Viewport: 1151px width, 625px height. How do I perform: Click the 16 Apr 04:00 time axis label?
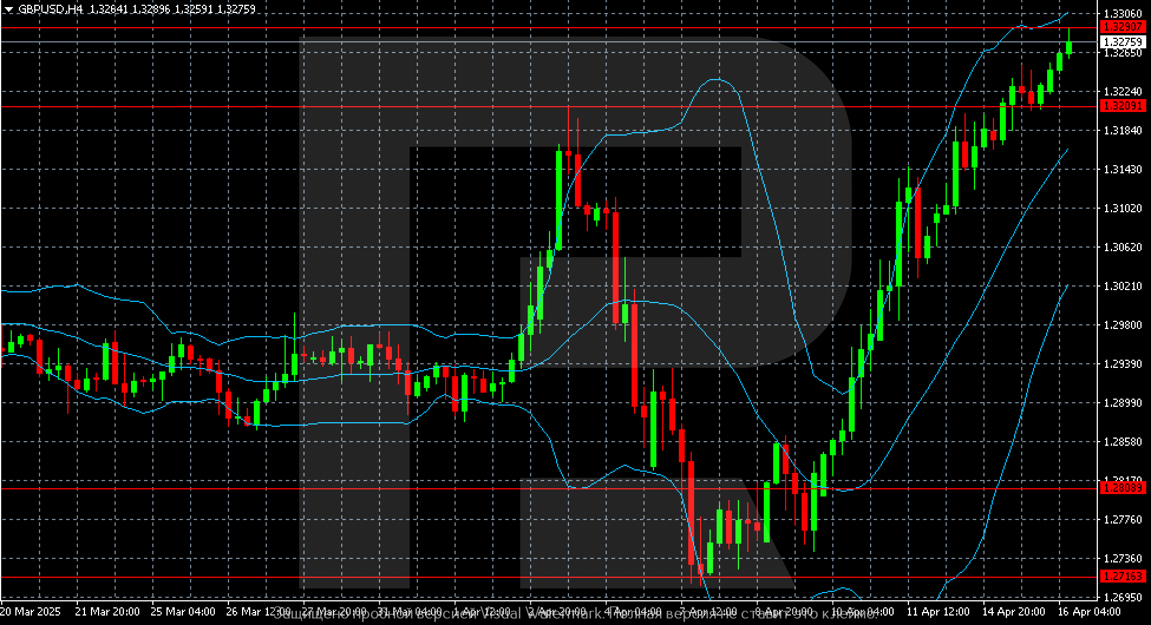click(1088, 611)
